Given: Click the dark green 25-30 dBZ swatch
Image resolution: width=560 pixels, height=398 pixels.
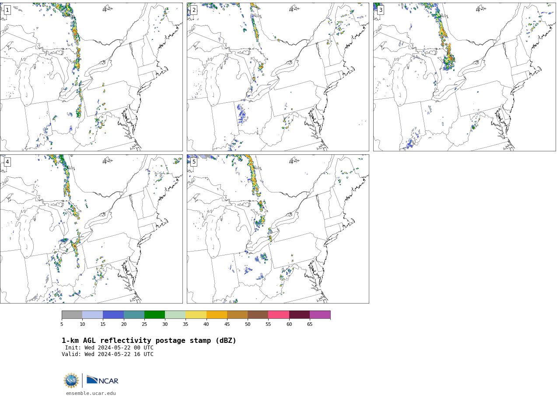Looking at the screenshot, I should coord(154,315).
